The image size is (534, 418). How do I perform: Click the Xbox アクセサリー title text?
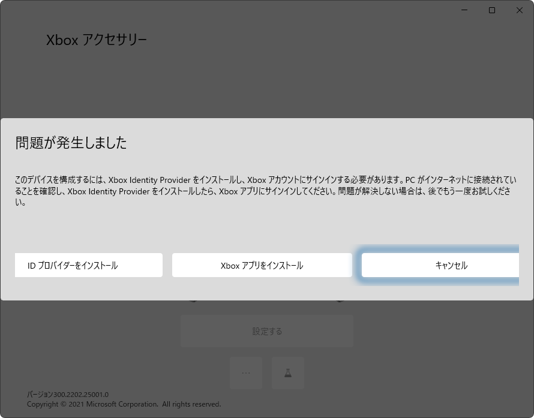(96, 39)
